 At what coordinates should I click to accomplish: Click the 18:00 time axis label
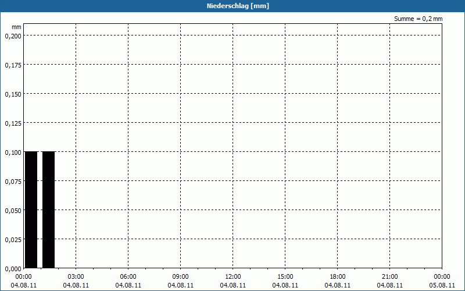pyautogui.click(x=338, y=277)
